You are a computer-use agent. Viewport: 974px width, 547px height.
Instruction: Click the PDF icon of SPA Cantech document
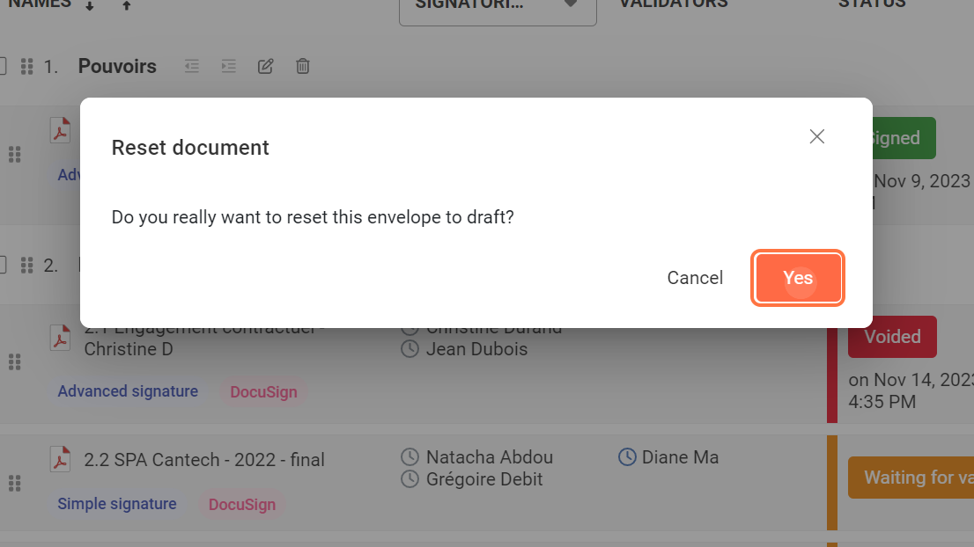click(x=60, y=459)
